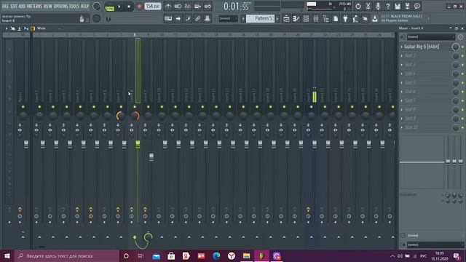Toggle the countdown before recording icon
The width and height of the screenshot is (466, 262).
click(x=188, y=7)
